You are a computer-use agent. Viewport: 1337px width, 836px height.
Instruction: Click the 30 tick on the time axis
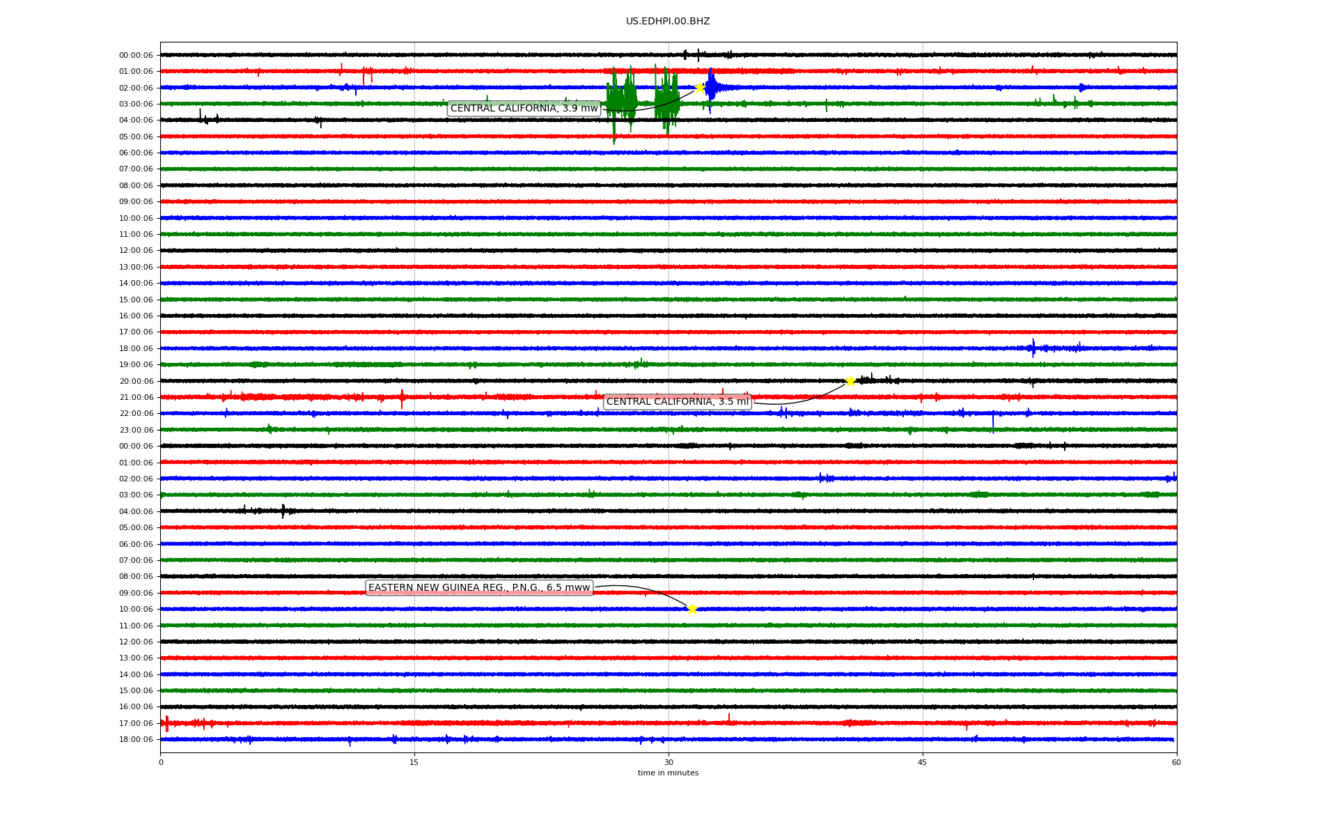click(668, 762)
